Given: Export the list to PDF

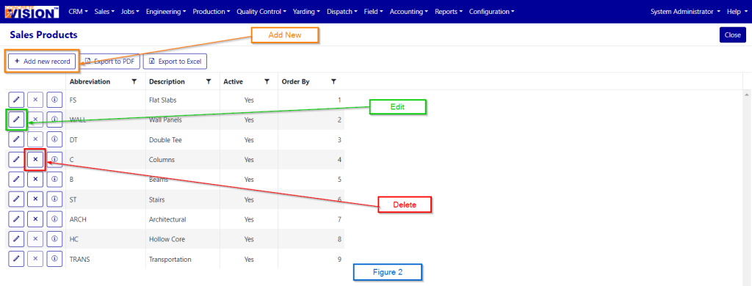Looking at the screenshot, I should [x=110, y=62].
